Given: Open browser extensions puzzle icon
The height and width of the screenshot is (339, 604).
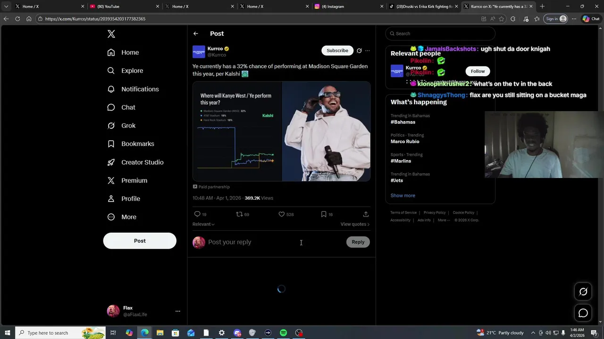Looking at the screenshot, I should tap(513, 19).
